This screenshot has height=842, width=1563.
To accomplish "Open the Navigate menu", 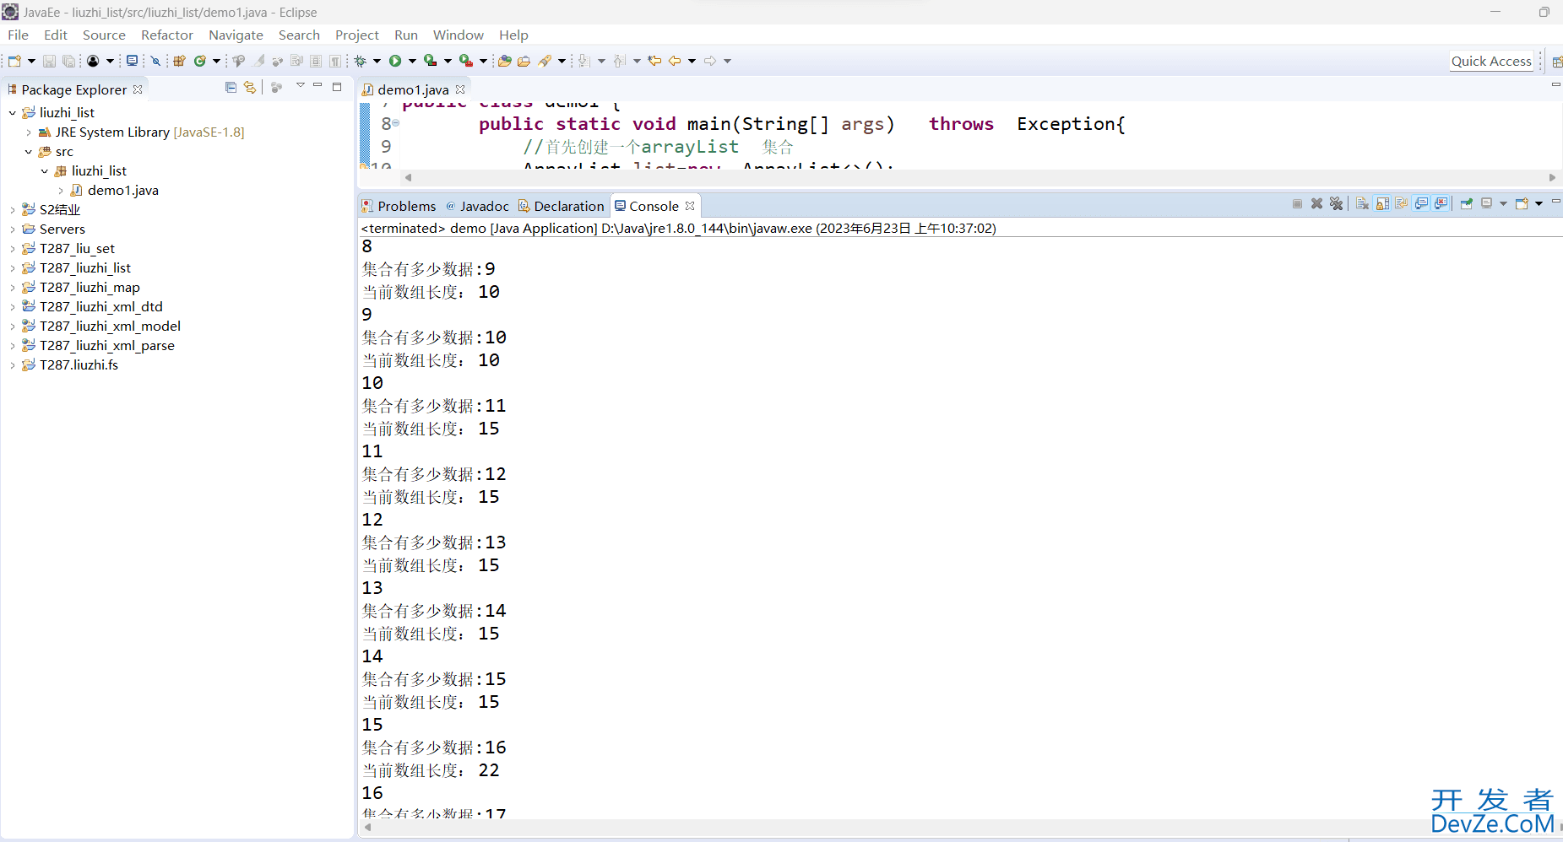I will coord(236,35).
